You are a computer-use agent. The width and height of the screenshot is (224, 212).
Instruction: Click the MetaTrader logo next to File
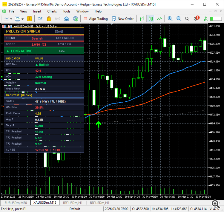click(x=4, y=11)
